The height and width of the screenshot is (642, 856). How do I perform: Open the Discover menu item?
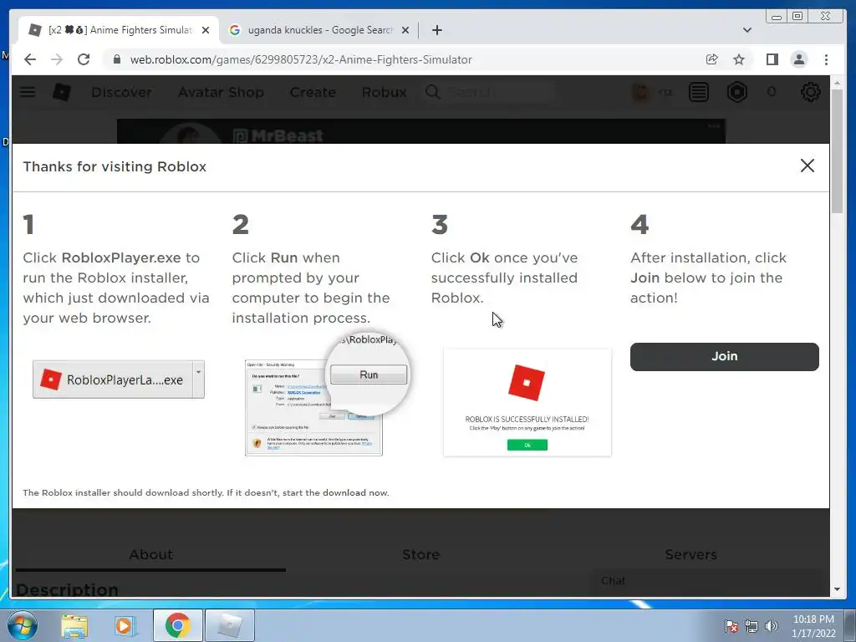[x=121, y=92]
